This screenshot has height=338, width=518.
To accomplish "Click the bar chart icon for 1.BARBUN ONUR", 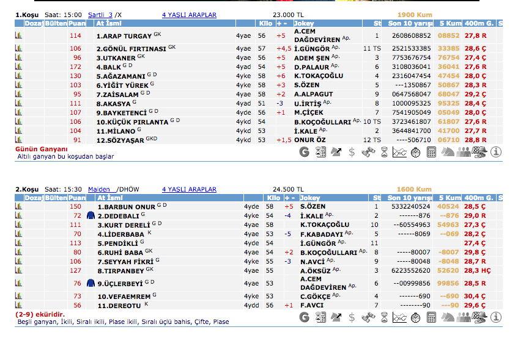I will coord(18,207).
